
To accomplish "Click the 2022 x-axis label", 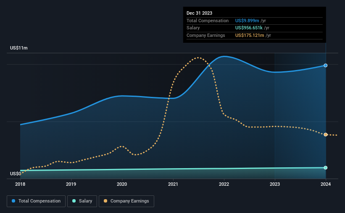I will [x=224, y=184].
